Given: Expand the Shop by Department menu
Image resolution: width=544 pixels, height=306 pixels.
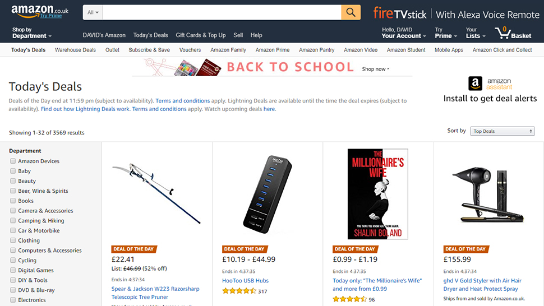Looking at the screenshot, I should coord(32,33).
